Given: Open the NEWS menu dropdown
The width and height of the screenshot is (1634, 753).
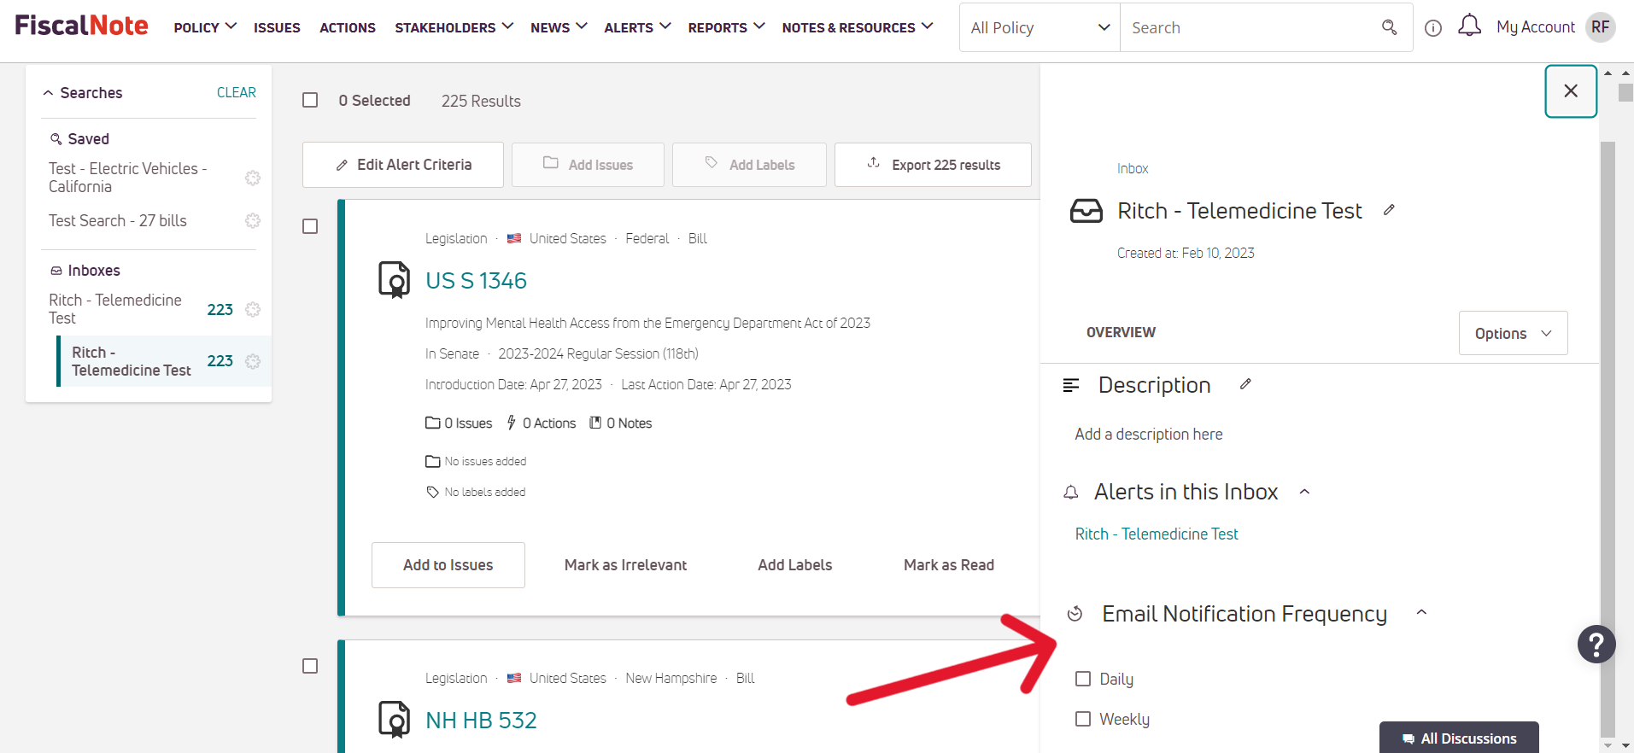Looking at the screenshot, I should (x=559, y=27).
